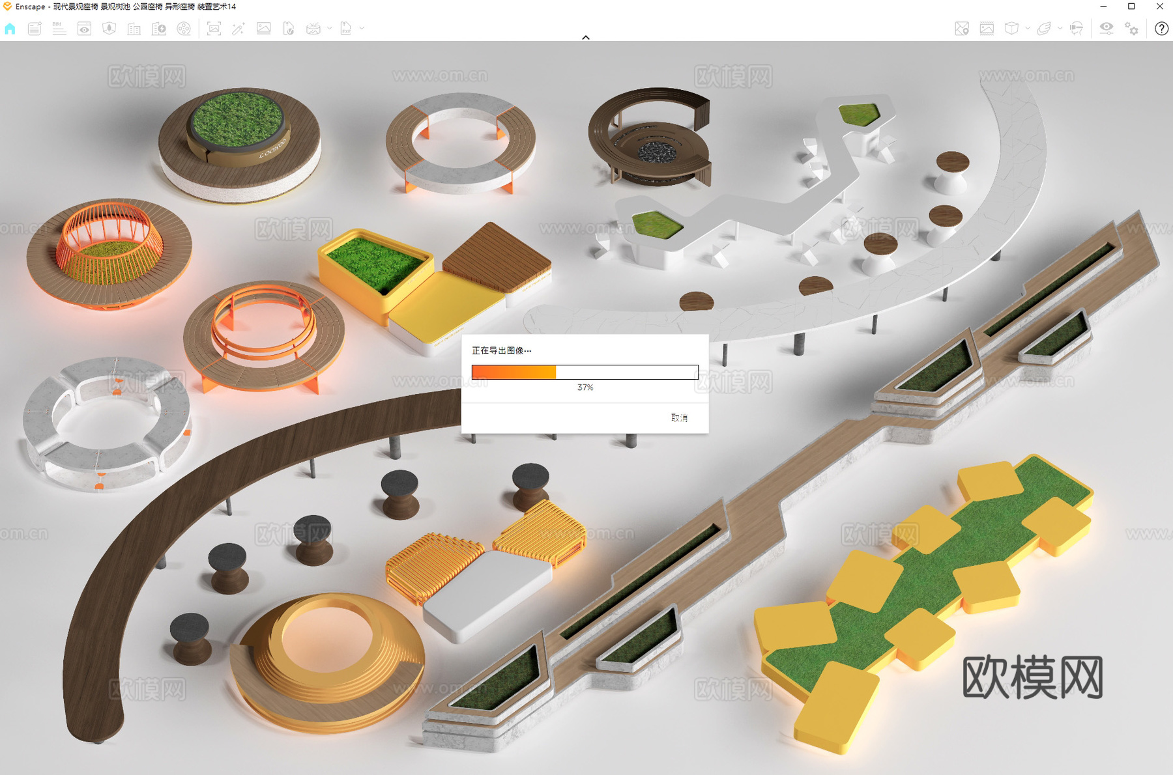Enable the VR headset mode
The image size is (1173, 775).
(x=1077, y=29)
